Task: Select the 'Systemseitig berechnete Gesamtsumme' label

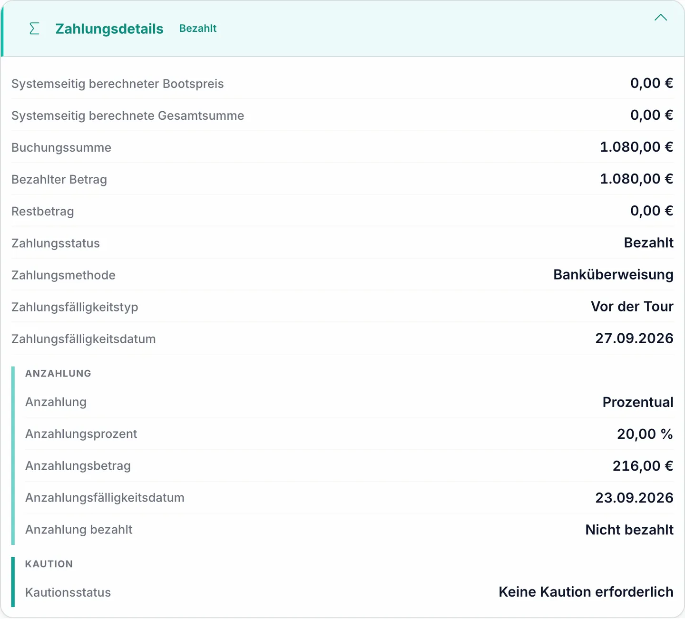Action: pyautogui.click(x=127, y=116)
